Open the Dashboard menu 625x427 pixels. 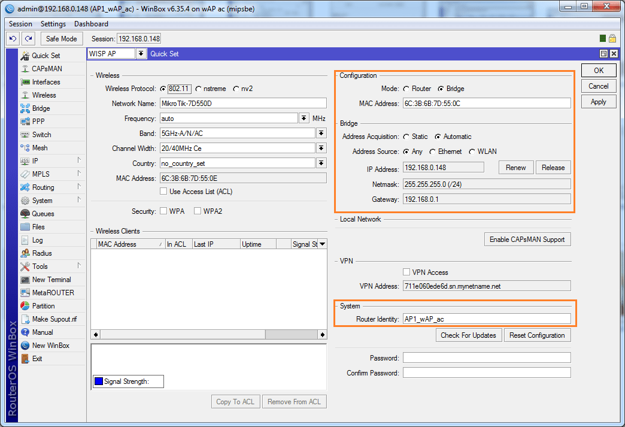[91, 24]
